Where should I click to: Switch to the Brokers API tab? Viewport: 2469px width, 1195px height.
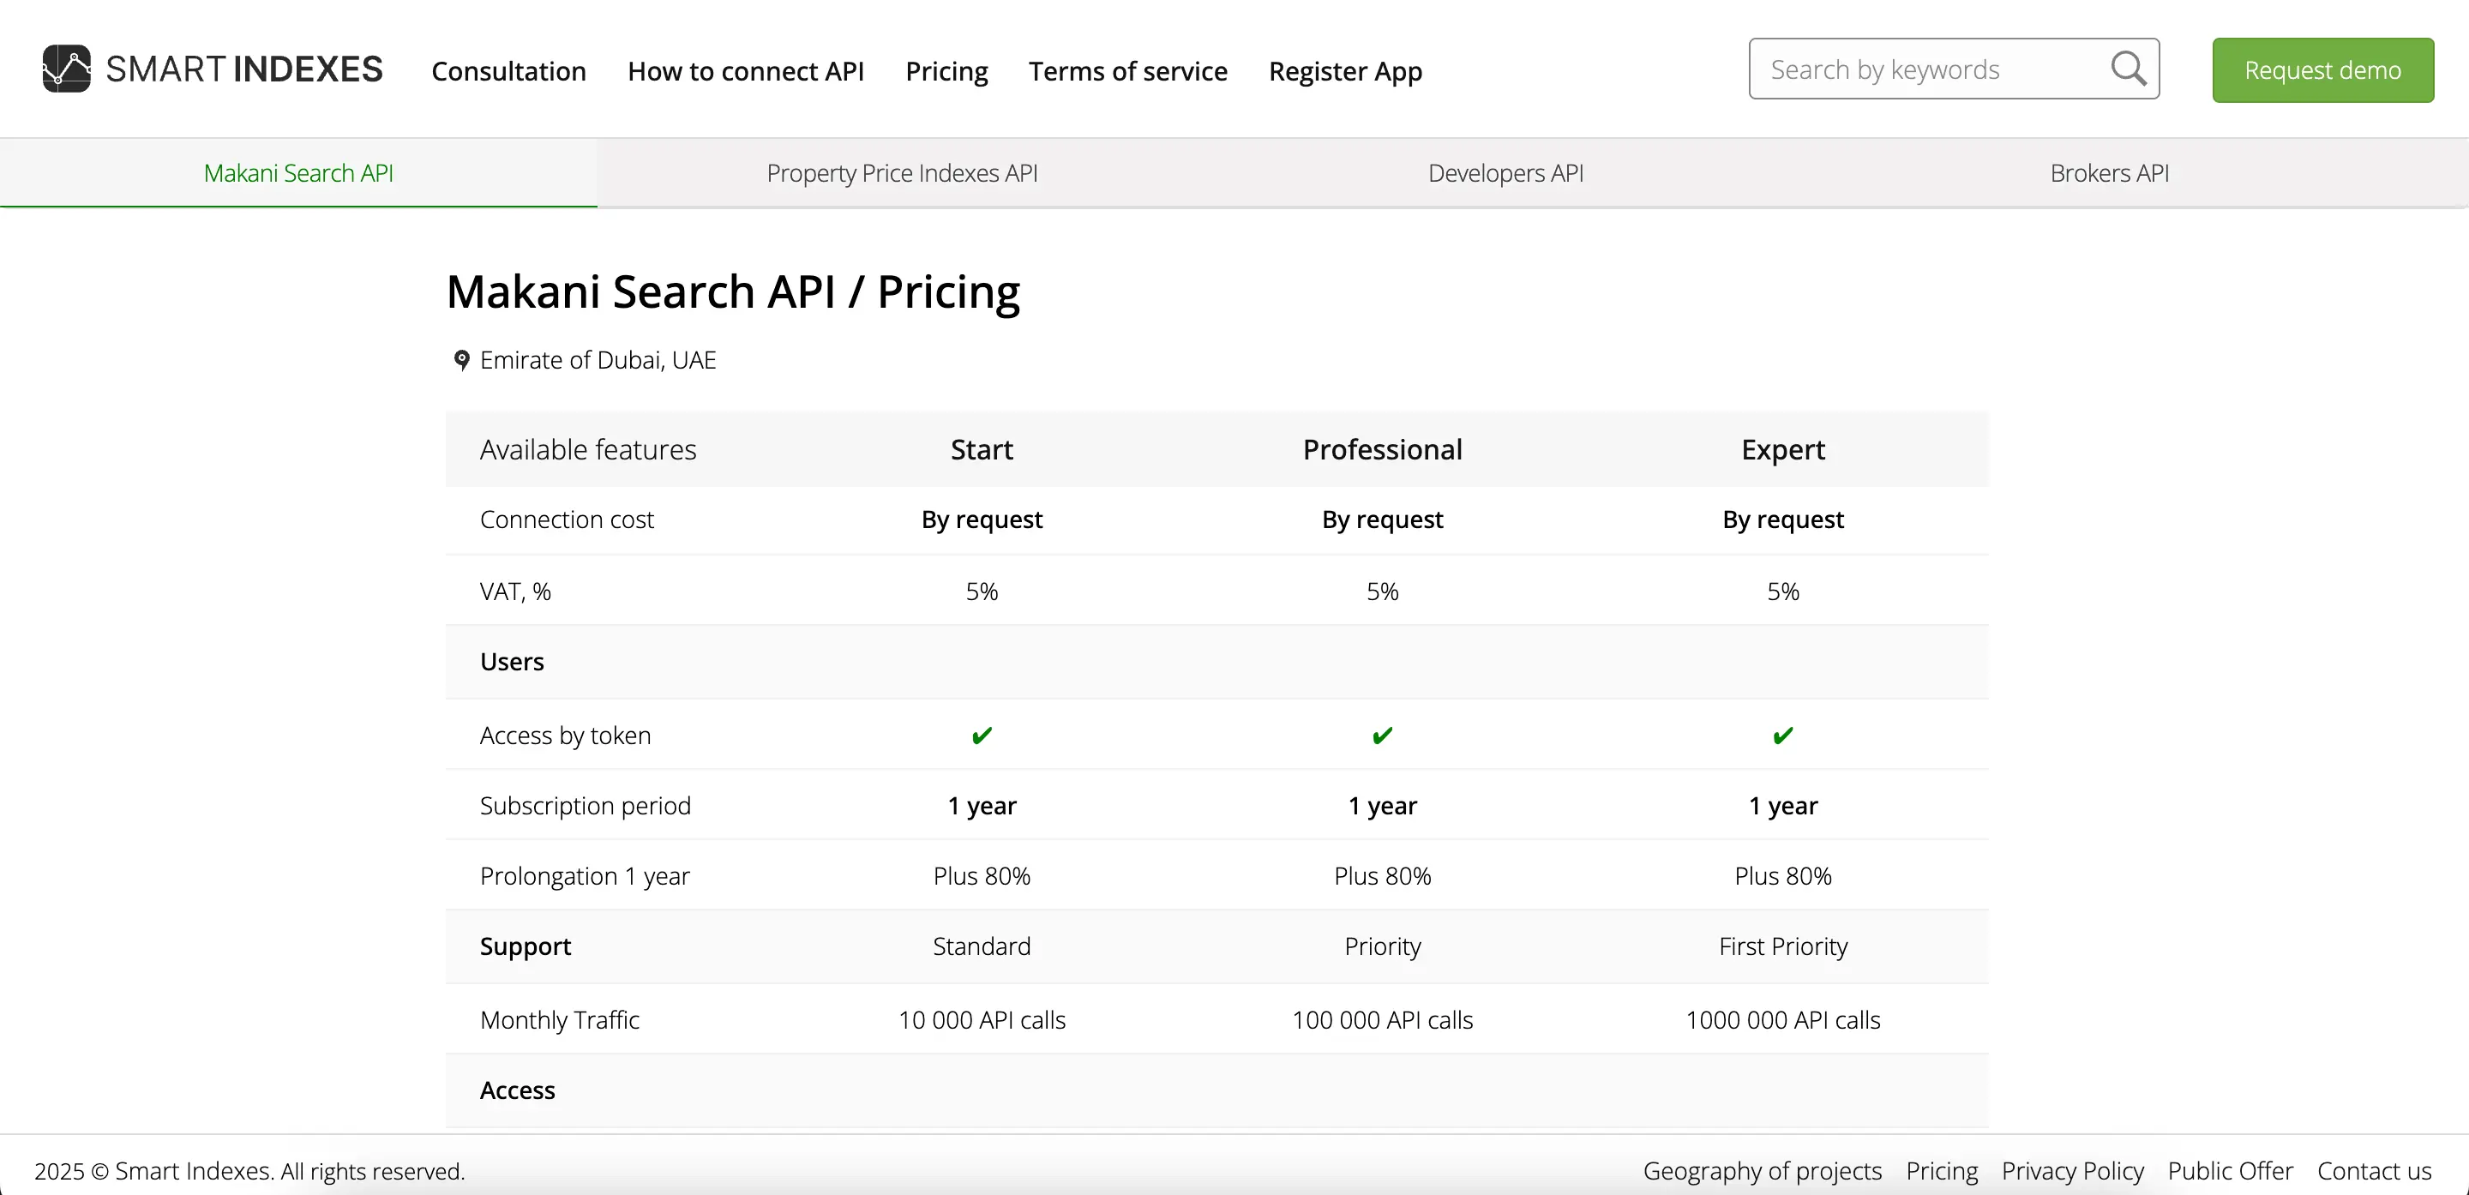2109,172
